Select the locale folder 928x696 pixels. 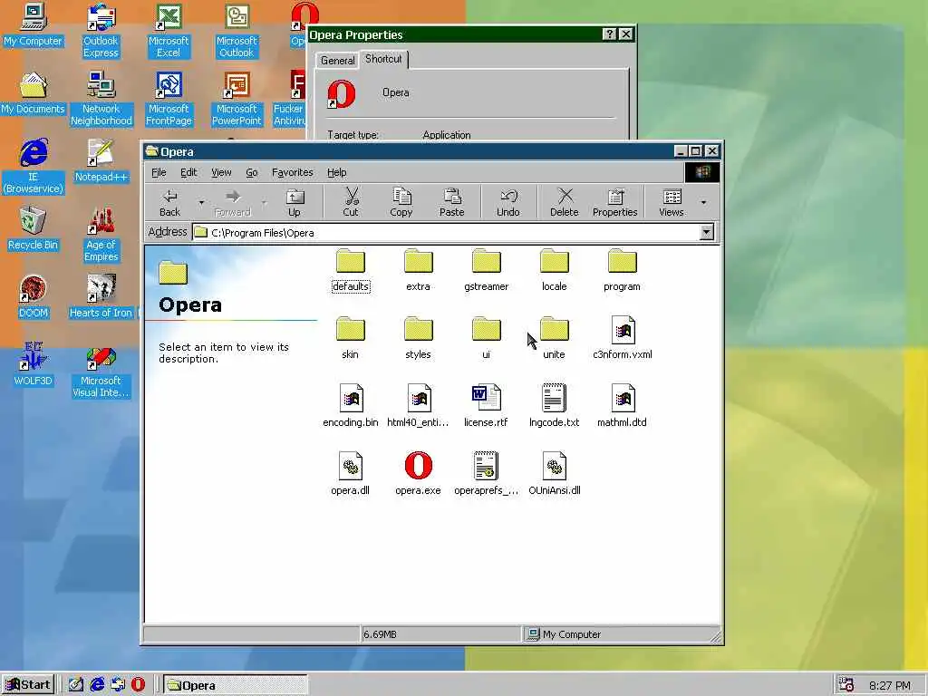(554, 270)
